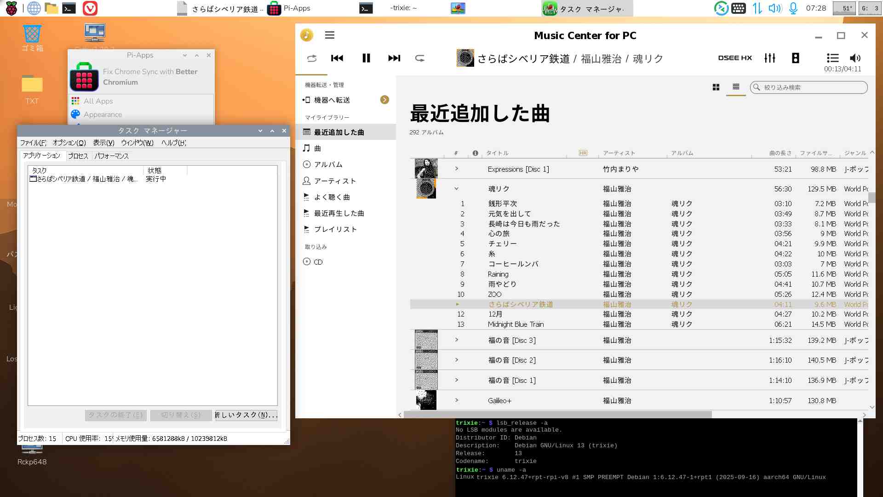Screen dimensions: 883x497
Task: Toggle DSEE HX sound enhancement
Action: (735, 58)
